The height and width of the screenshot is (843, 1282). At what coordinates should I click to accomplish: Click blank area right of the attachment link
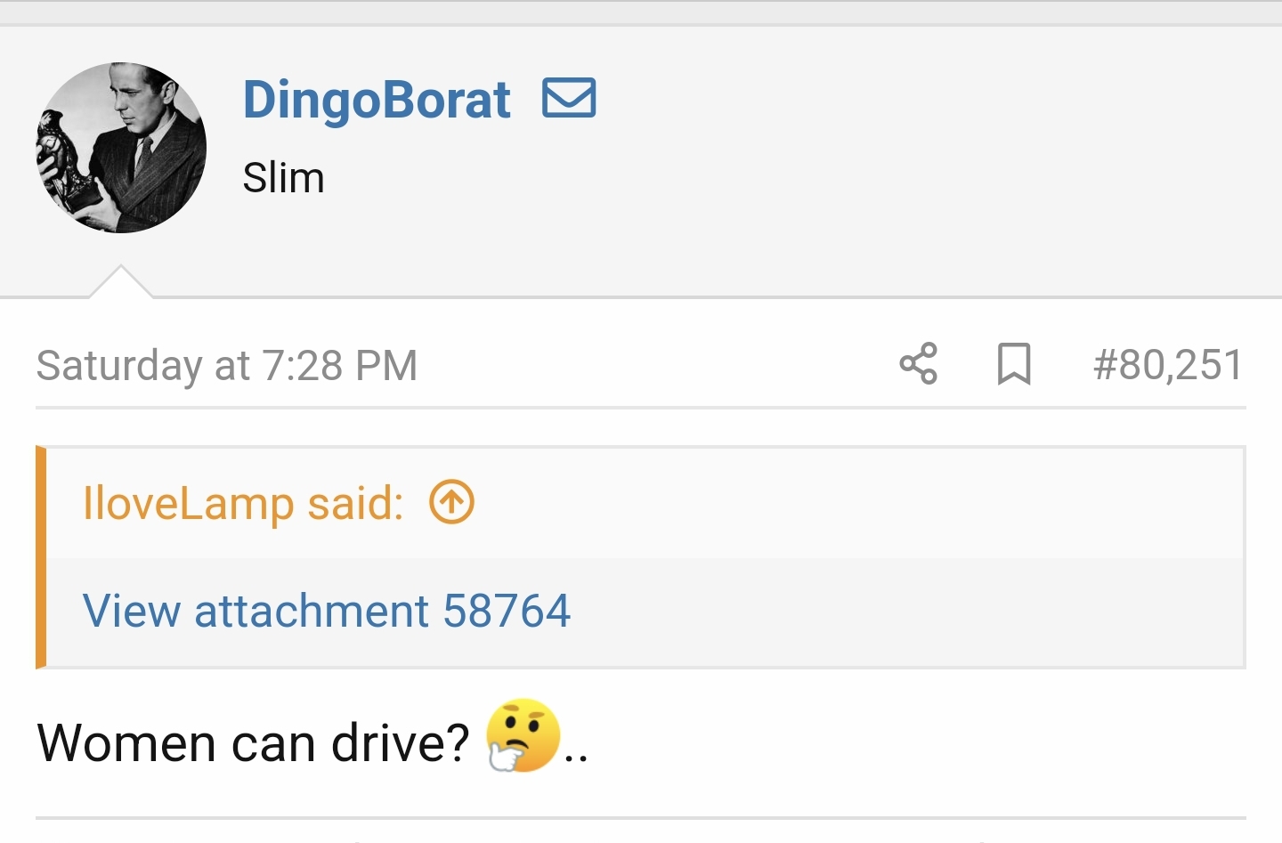(890, 611)
